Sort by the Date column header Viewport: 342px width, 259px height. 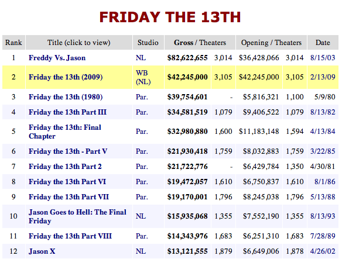click(323, 43)
